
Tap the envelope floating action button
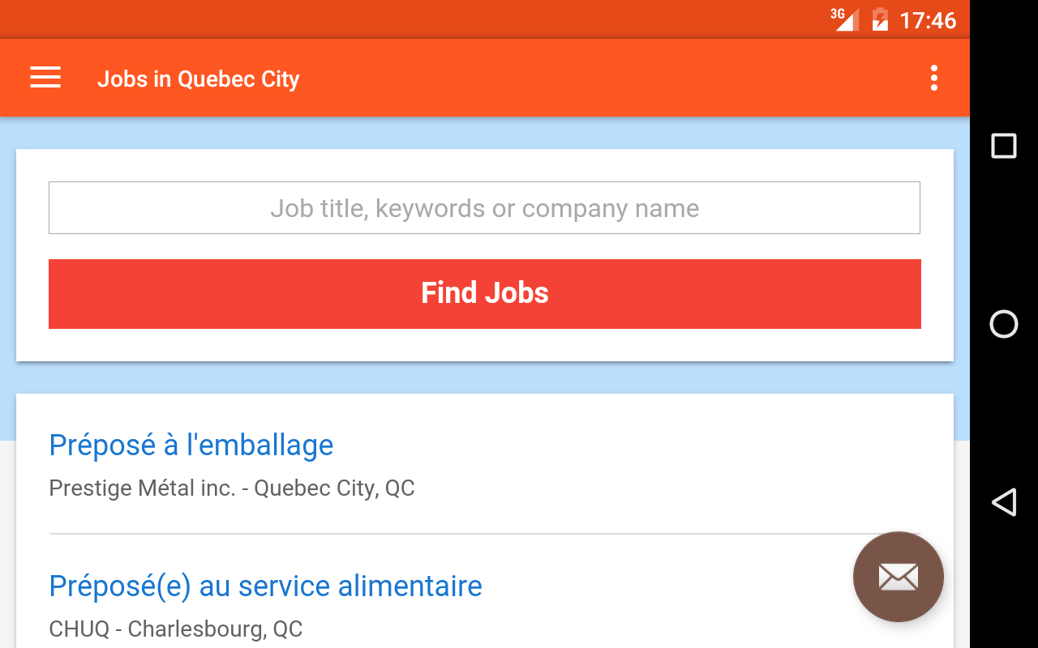(899, 577)
